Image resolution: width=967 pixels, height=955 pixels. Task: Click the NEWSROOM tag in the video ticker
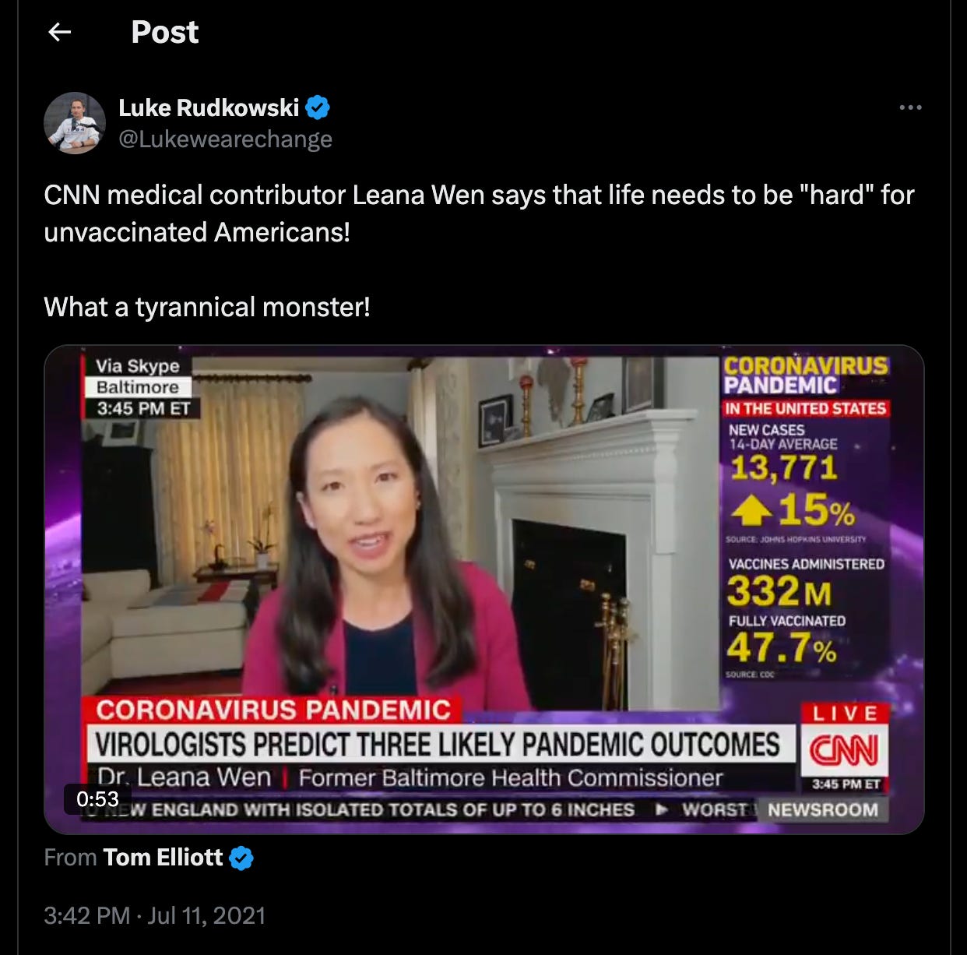pos(822,809)
